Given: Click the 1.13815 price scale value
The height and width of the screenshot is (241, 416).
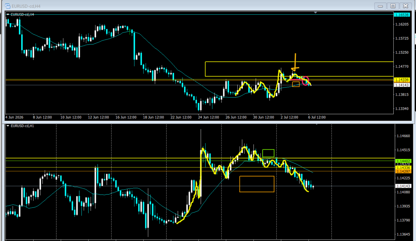Looking at the screenshot, I should 402,95.
